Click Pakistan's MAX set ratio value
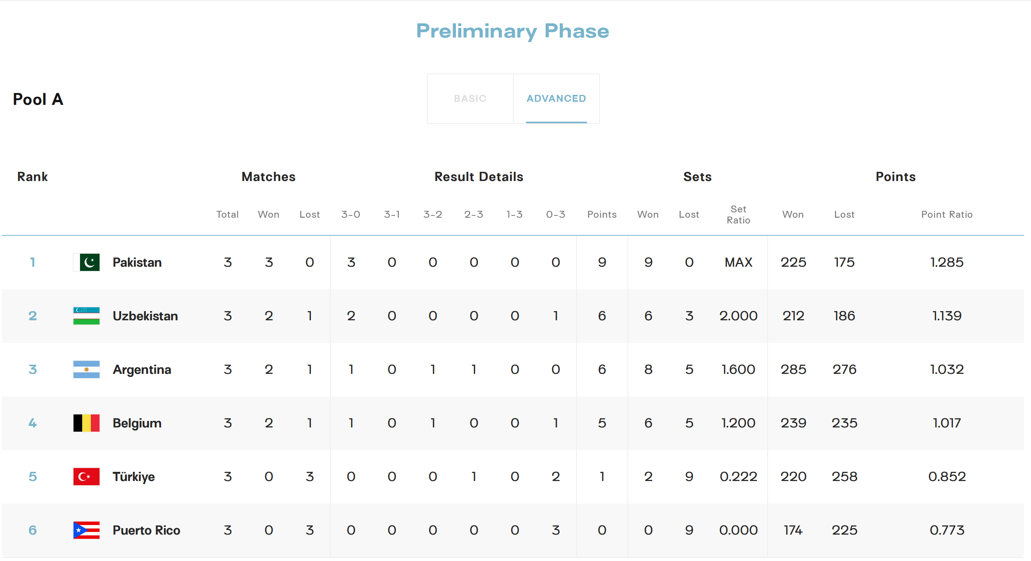Screen dimensions: 1031x561 click(738, 262)
